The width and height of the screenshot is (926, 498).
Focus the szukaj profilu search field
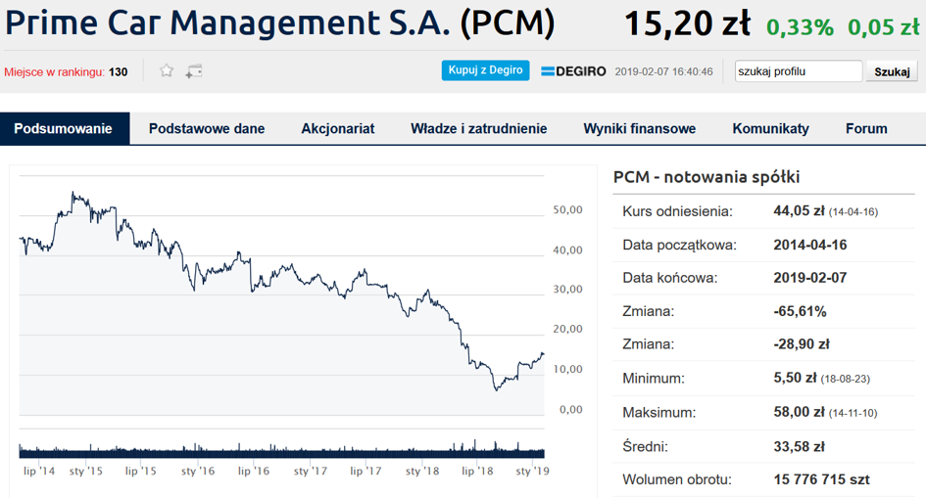point(799,71)
